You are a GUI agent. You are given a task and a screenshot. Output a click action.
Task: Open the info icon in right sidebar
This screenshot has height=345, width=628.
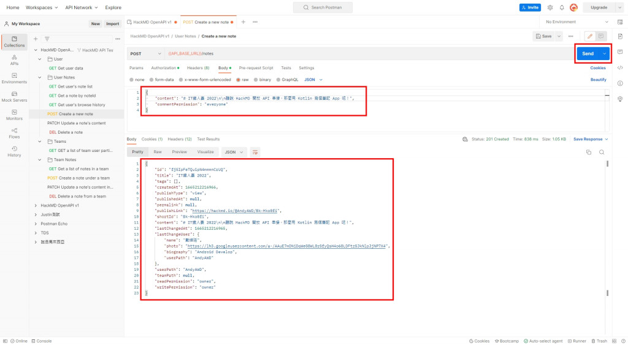pyautogui.click(x=620, y=83)
